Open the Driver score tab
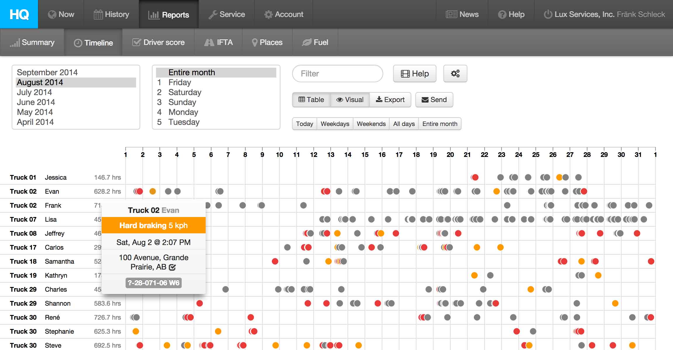This screenshot has width=673, height=350. pyautogui.click(x=158, y=42)
